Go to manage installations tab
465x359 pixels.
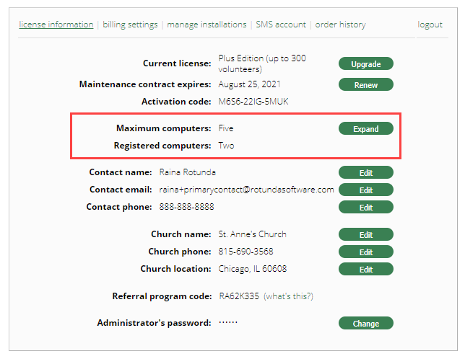(x=207, y=25)
